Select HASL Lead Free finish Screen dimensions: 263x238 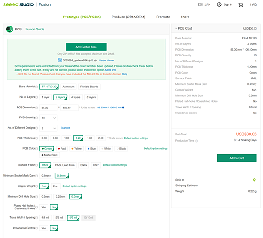(x=65, y=165)
